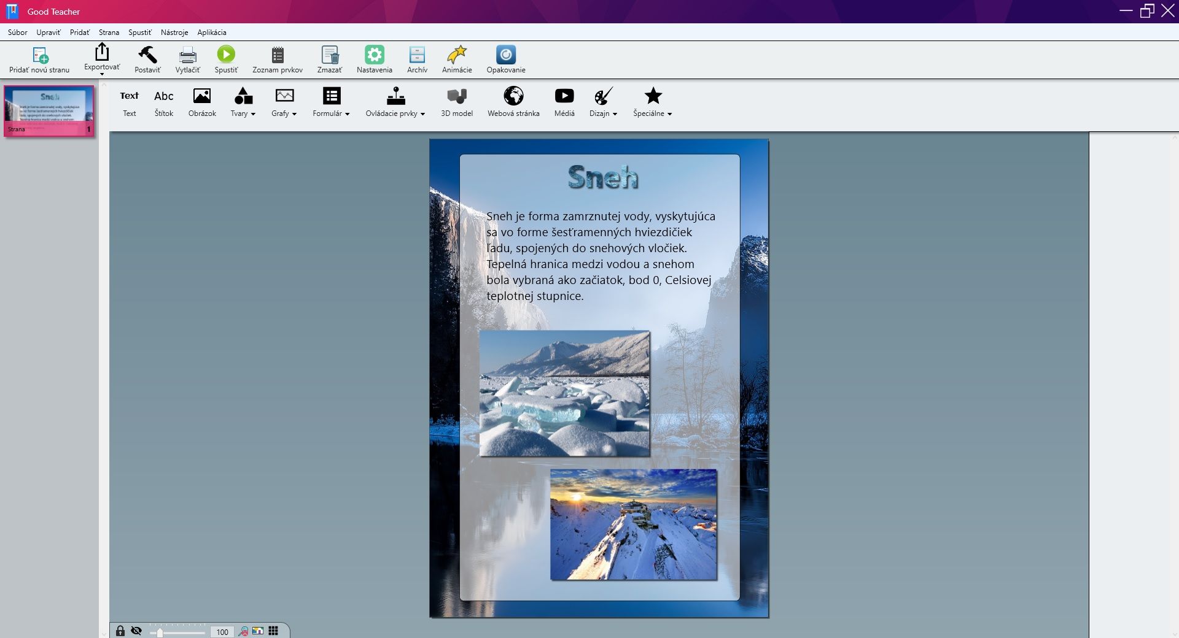Open the Nástroje menu
The image size is (1179, 638).
[174, 33]
